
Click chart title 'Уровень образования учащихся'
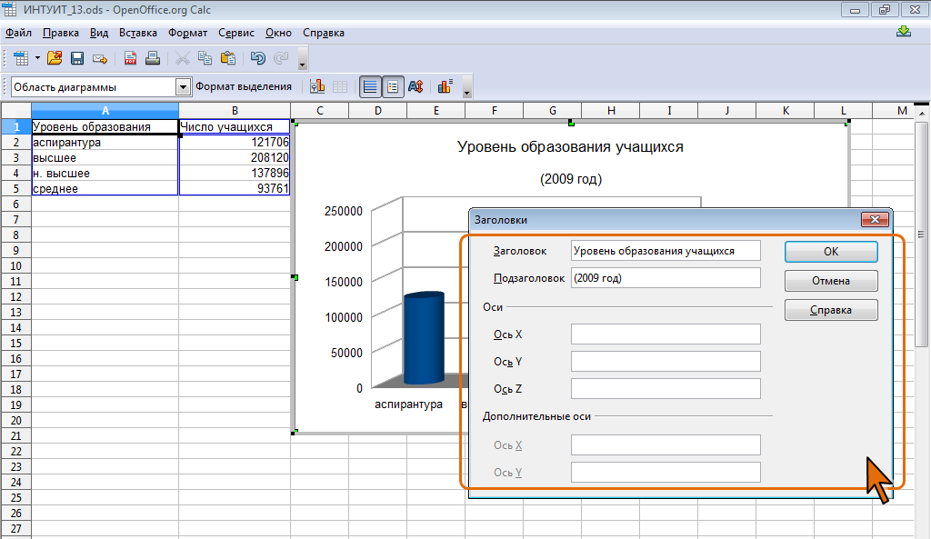(570, 147)
